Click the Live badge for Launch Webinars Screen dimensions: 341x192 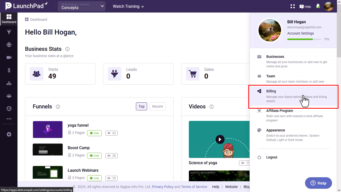click(x=94, y=178)
